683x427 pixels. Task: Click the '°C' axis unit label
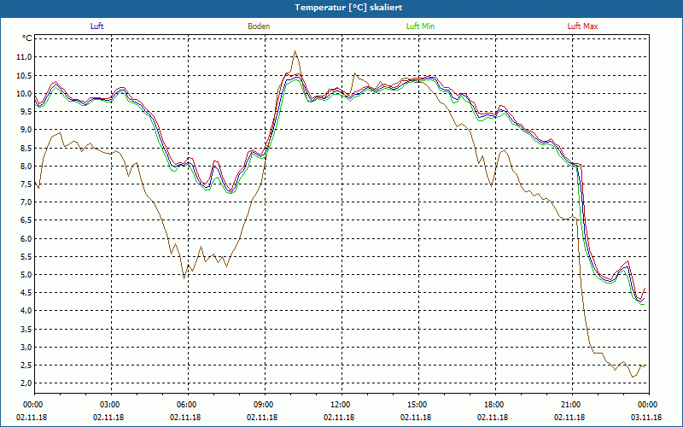point(27,38)
